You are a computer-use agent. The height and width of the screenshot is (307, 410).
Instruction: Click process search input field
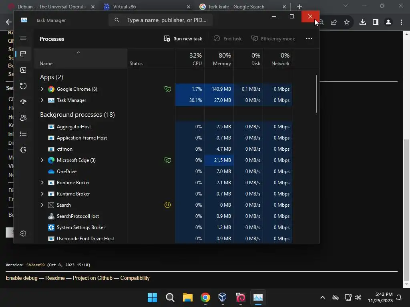tap(161, 20)
